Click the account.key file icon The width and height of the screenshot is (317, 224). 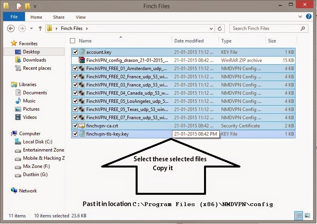pos(82,52)
